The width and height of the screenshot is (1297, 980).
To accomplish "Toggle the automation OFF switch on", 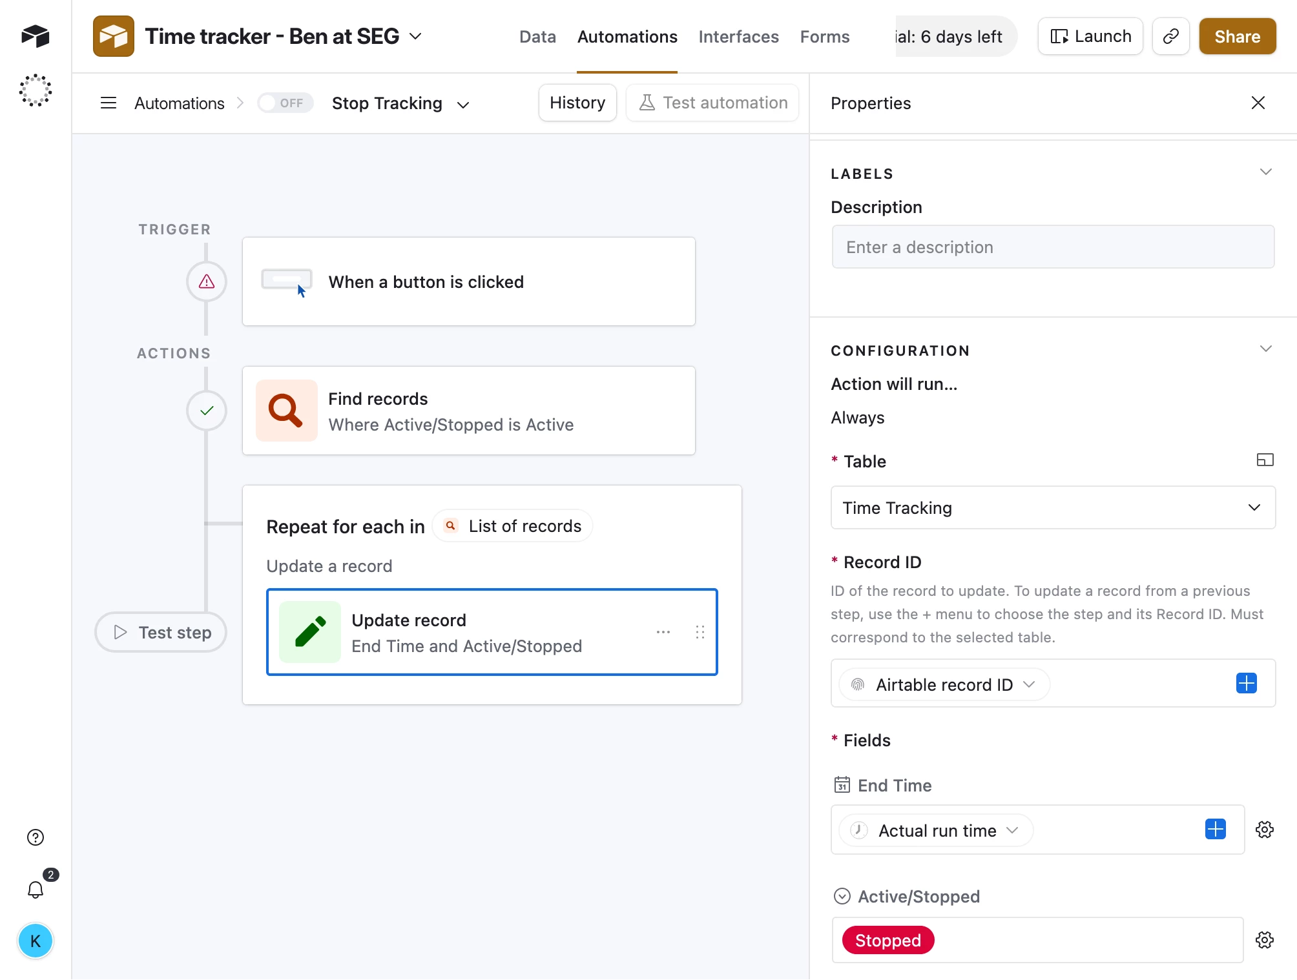I will pos(285,103).
